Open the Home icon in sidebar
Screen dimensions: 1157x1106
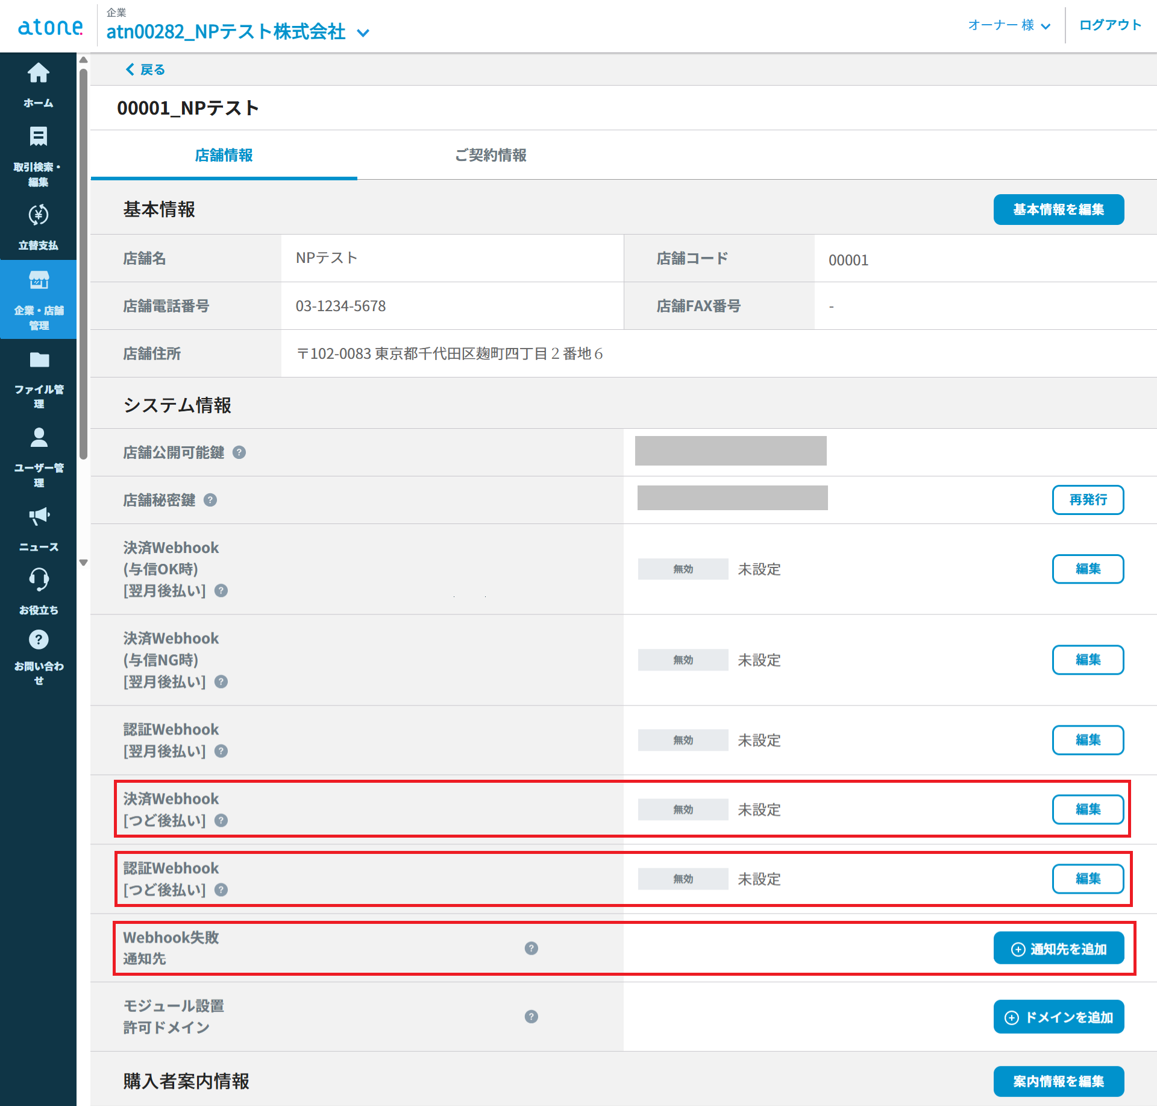(38, 74)
